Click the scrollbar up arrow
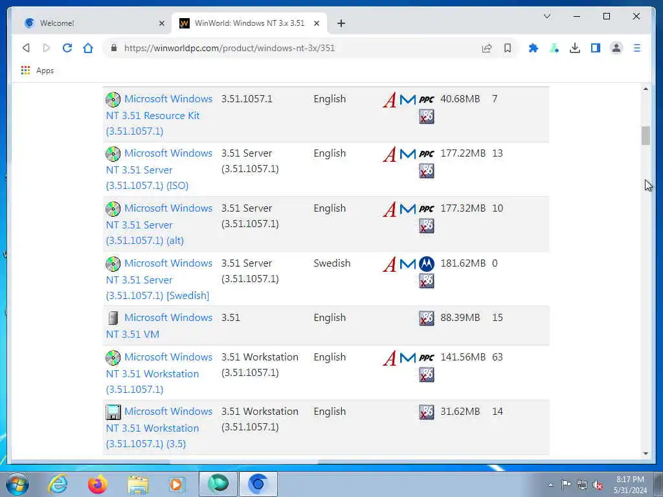Image resolution: width=663 pixels, height=497 pixels. (x=646, y=89)
